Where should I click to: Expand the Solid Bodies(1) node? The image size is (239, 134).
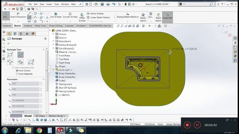53,48
